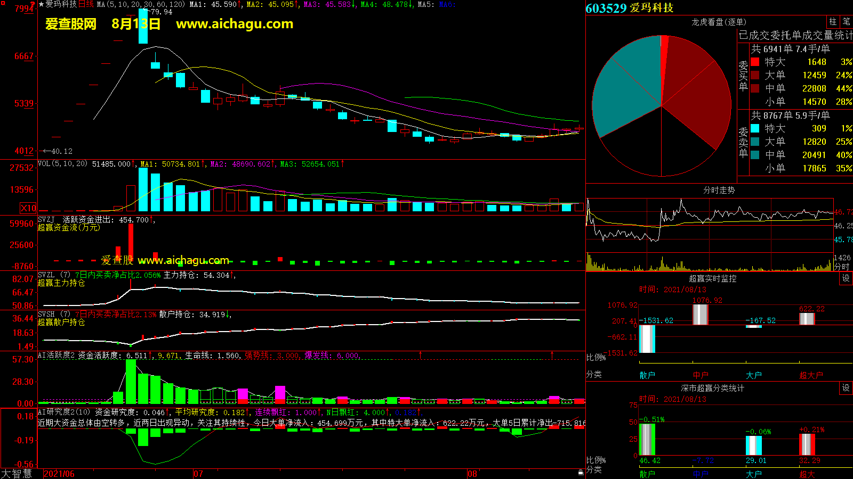
Task: Click the 分时 toggle on intraday chart
Action: click(x=842, y=266)
